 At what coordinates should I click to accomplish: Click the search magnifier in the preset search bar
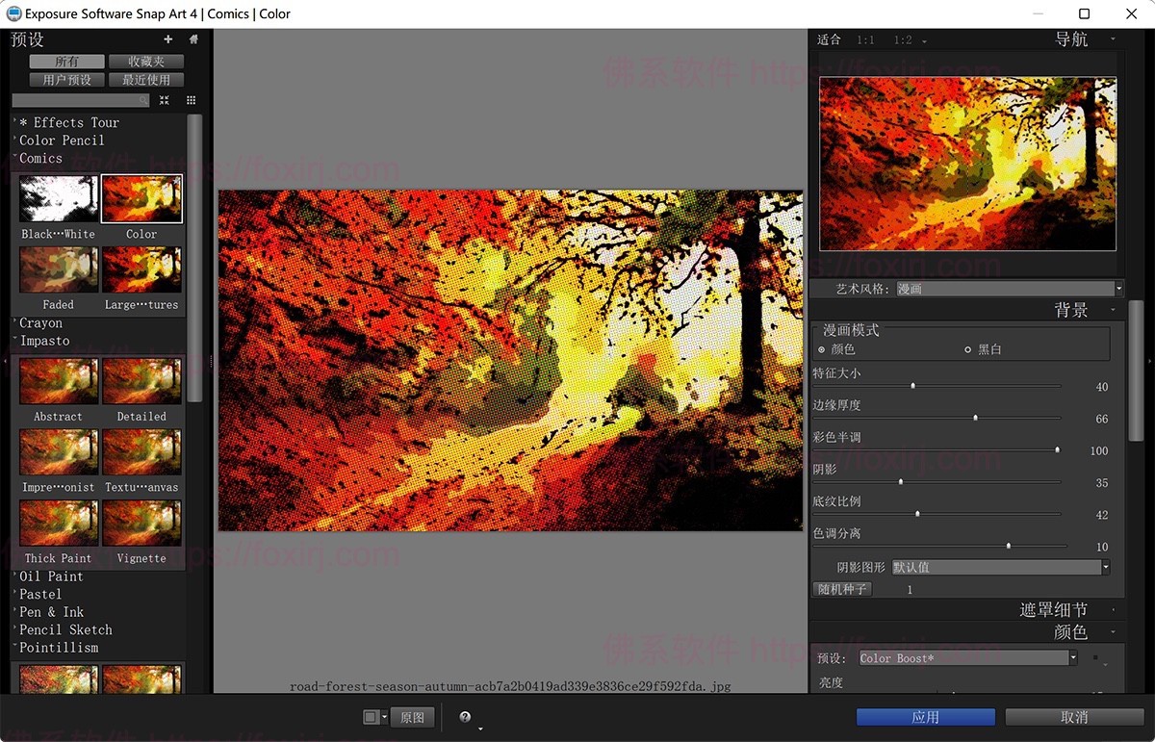(142, 99)
